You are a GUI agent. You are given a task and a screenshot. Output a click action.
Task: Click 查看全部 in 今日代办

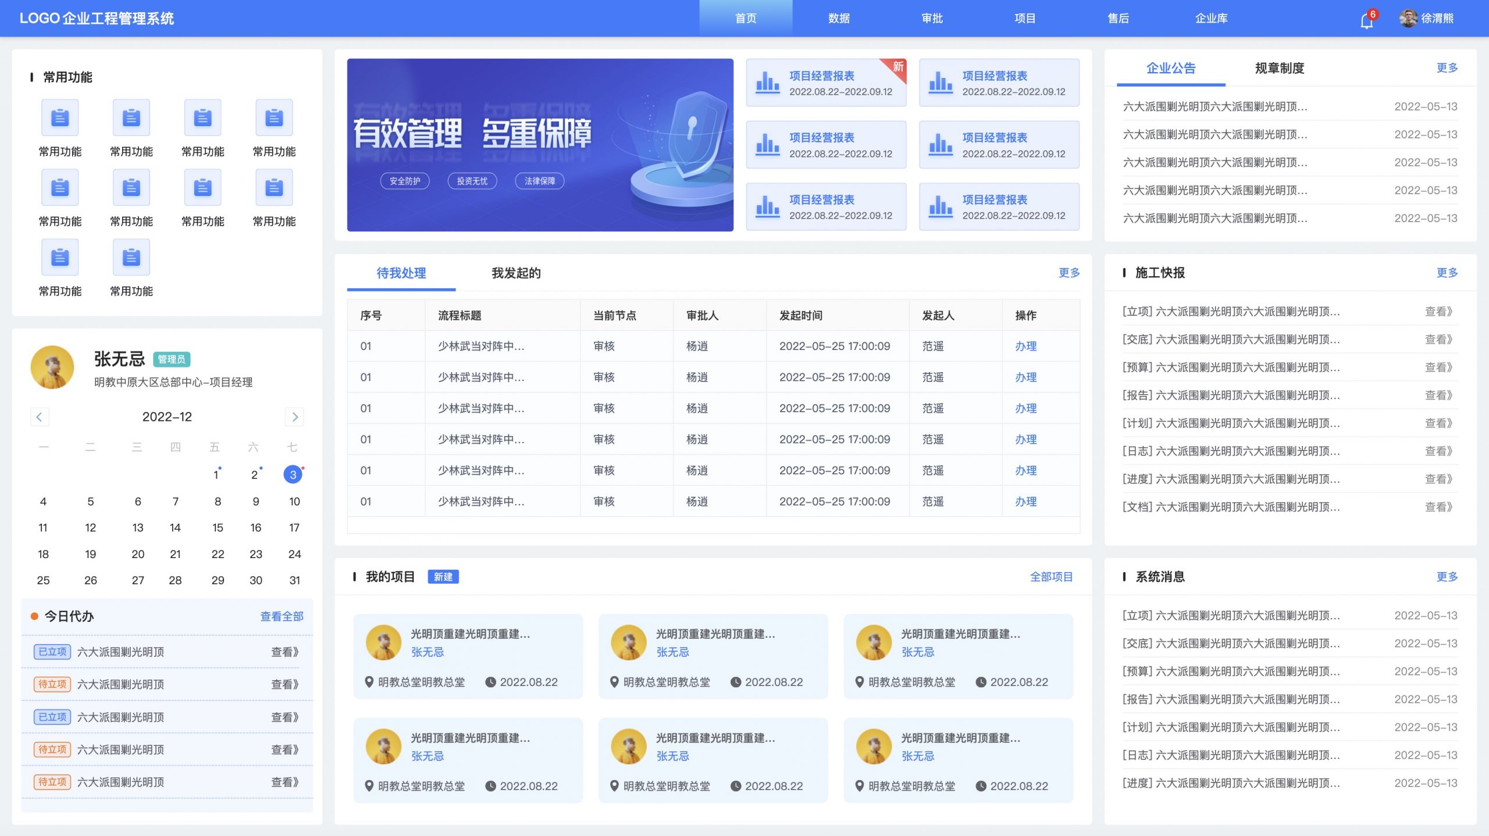pos(282,616)
